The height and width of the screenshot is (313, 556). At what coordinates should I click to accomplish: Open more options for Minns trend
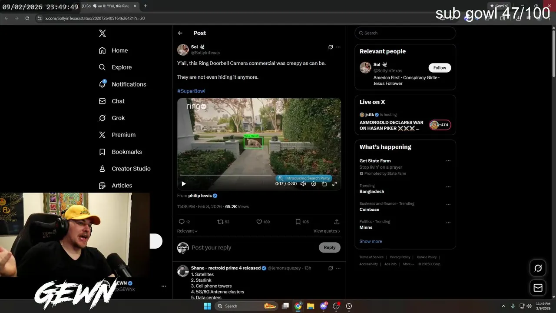coord(448,223)
